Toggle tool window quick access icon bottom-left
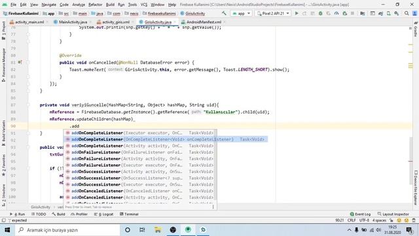 (3, 220)
